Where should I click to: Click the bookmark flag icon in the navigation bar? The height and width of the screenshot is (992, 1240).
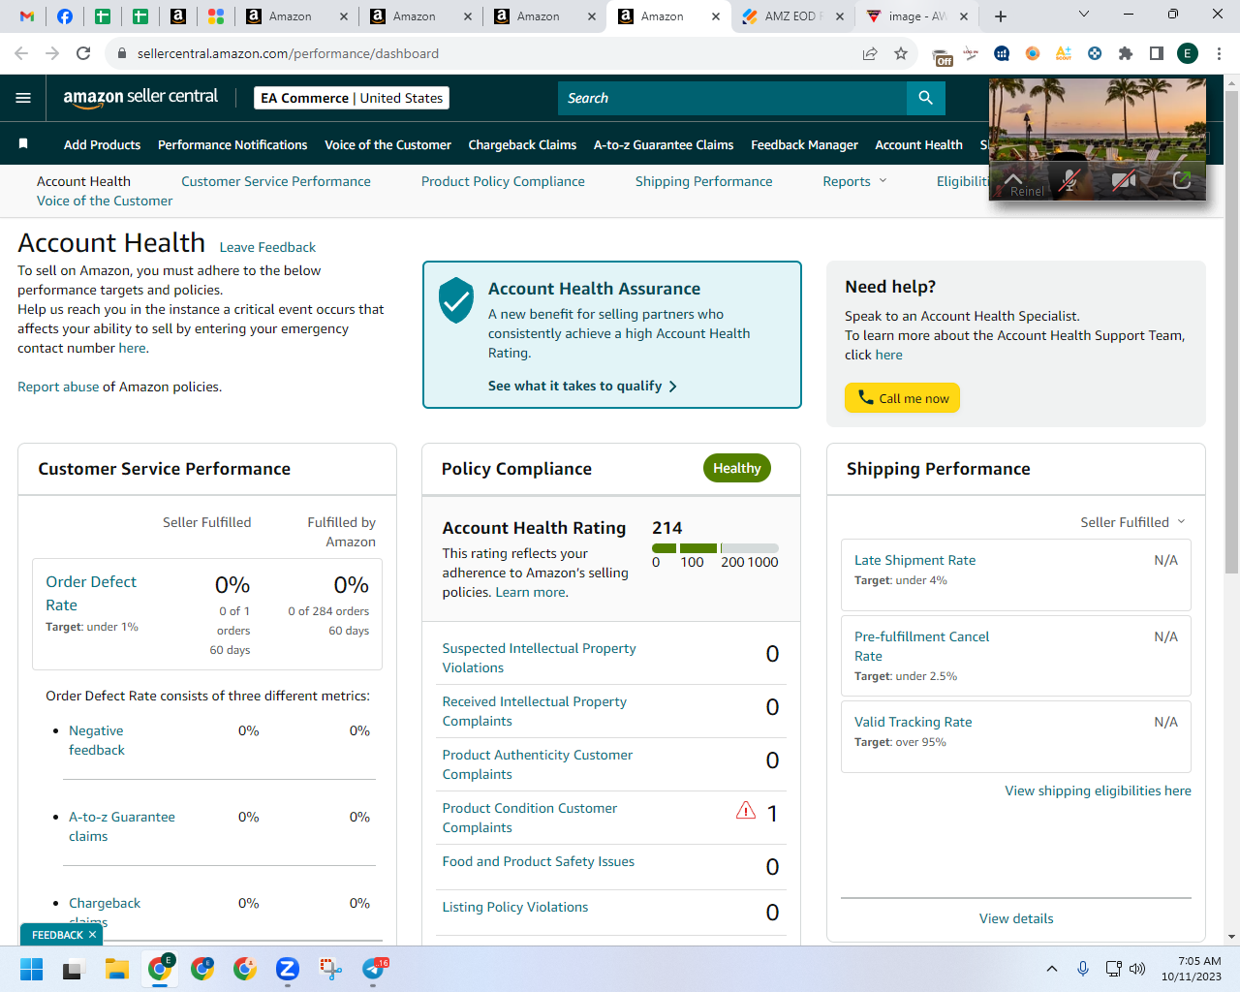[x=23, y=144]
